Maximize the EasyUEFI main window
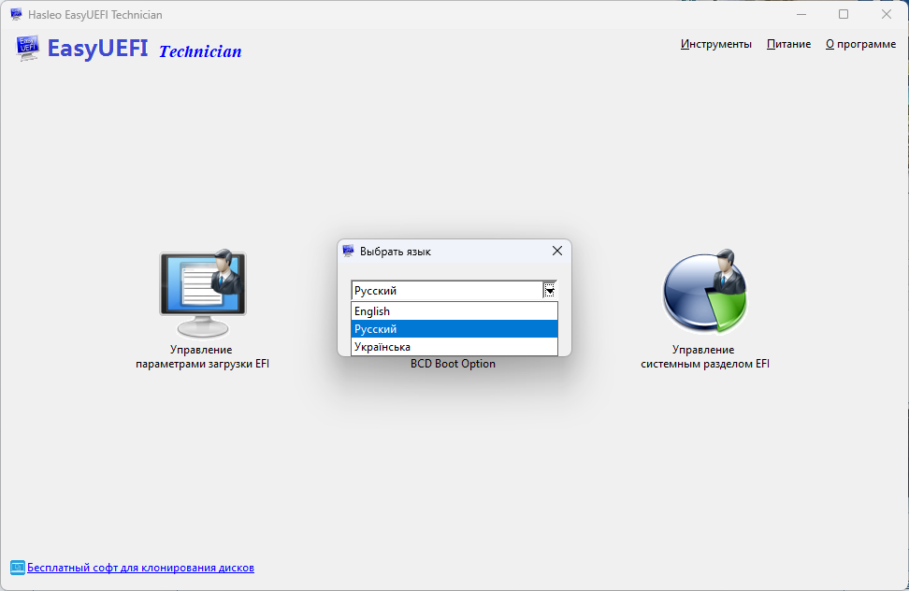 (x=844, y=14)
